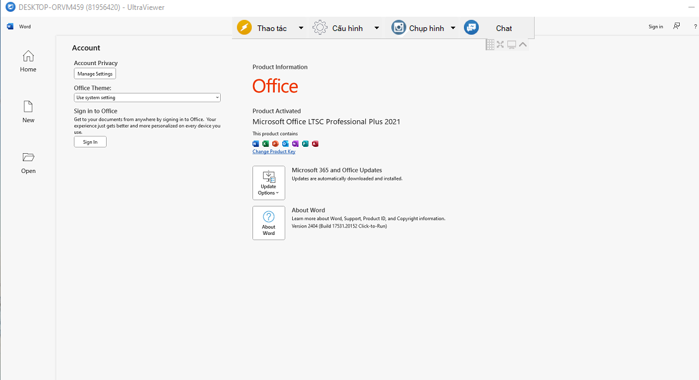Click the Chụp hình menu label
The width and height of the screenshot is (699, 380).
click(x=427, y=28)
